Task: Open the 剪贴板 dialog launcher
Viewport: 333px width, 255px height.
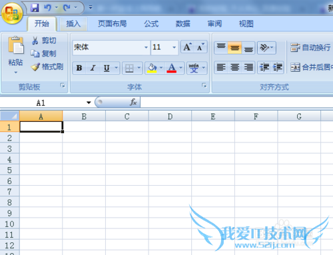Action: point(63,85)
